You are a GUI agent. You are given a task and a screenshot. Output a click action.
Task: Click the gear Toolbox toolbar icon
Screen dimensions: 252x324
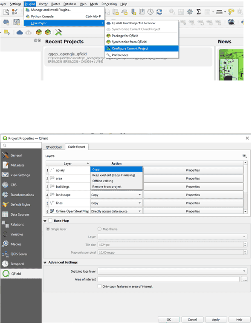coord(190,12)
